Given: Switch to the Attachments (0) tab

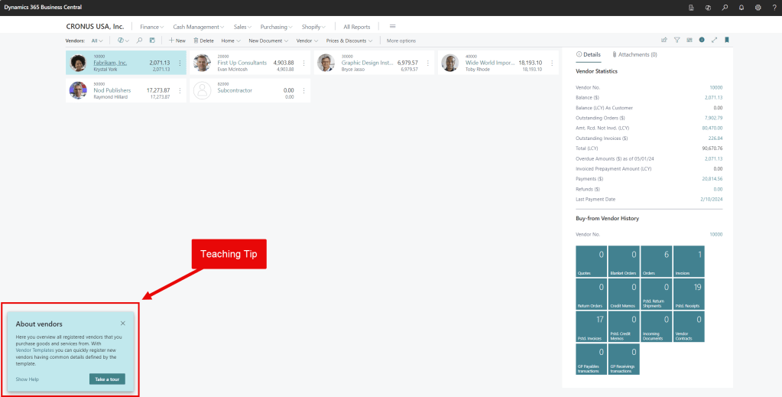Looking at the screenshot, I should click(x=634, y=54).
